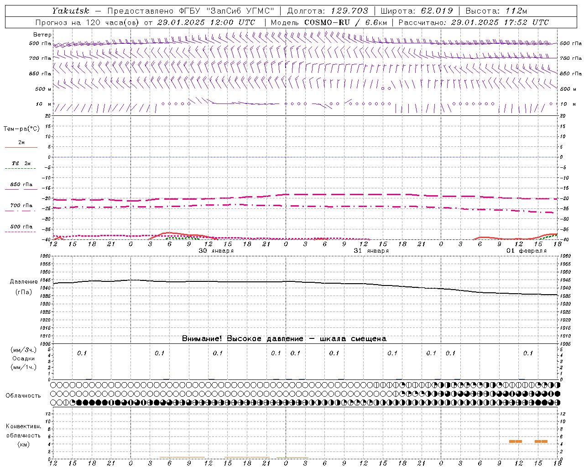Click the warning "Внимание! Высокое давление — шкала смещена"
The width and height of the screenshot is (584, 467).
pos(284,339)
